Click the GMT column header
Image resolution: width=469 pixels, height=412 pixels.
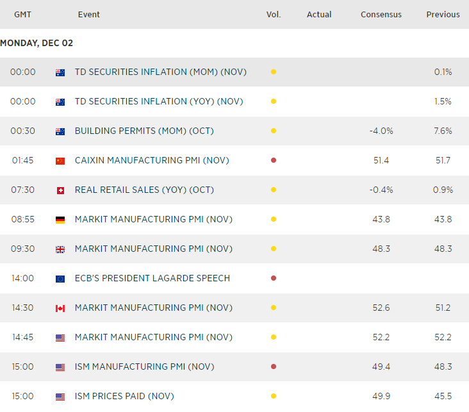[x=23, y=15]
